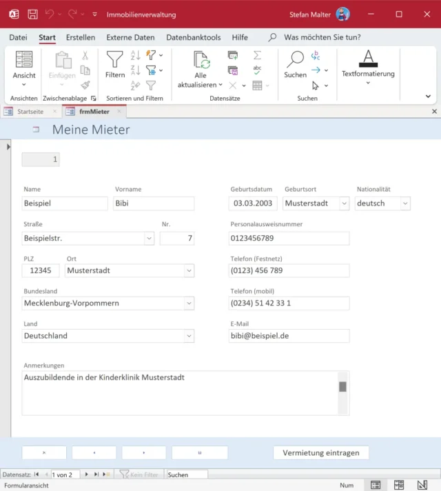Click the spelling check abc icon

257,70
